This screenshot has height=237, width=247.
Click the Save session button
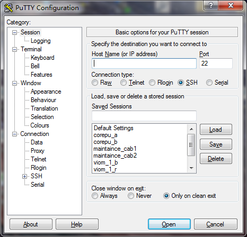point(216,144)
